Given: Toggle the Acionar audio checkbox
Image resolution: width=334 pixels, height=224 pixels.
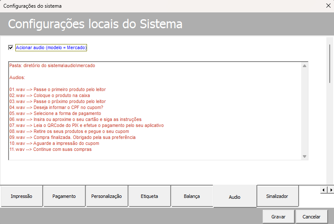Looking at the screenshot, I should coord(11,47).
